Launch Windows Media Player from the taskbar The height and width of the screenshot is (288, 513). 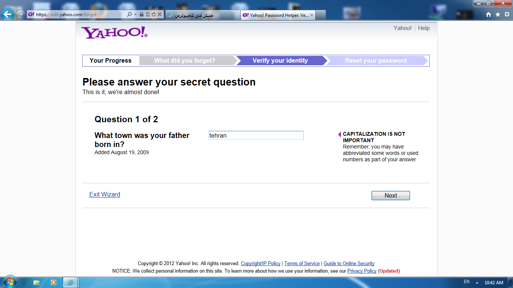(53, 282)
